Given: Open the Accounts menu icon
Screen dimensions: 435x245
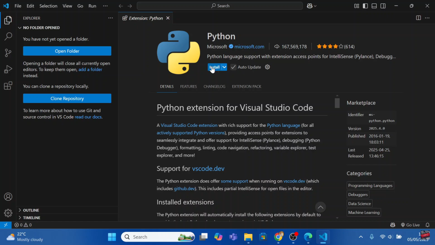Looking at the screenshot, I should [x=8, y=197].
